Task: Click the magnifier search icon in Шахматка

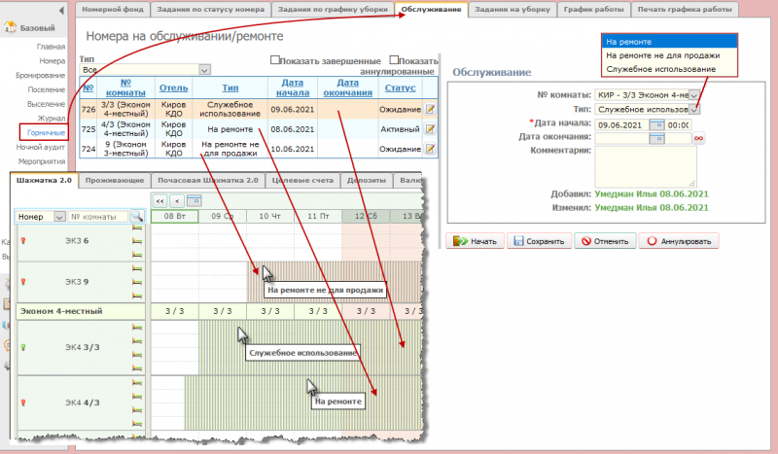Action: point(137,216)
